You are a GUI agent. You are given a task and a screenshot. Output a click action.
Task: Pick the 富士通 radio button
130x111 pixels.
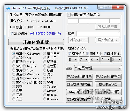click(x=45, y=66)
